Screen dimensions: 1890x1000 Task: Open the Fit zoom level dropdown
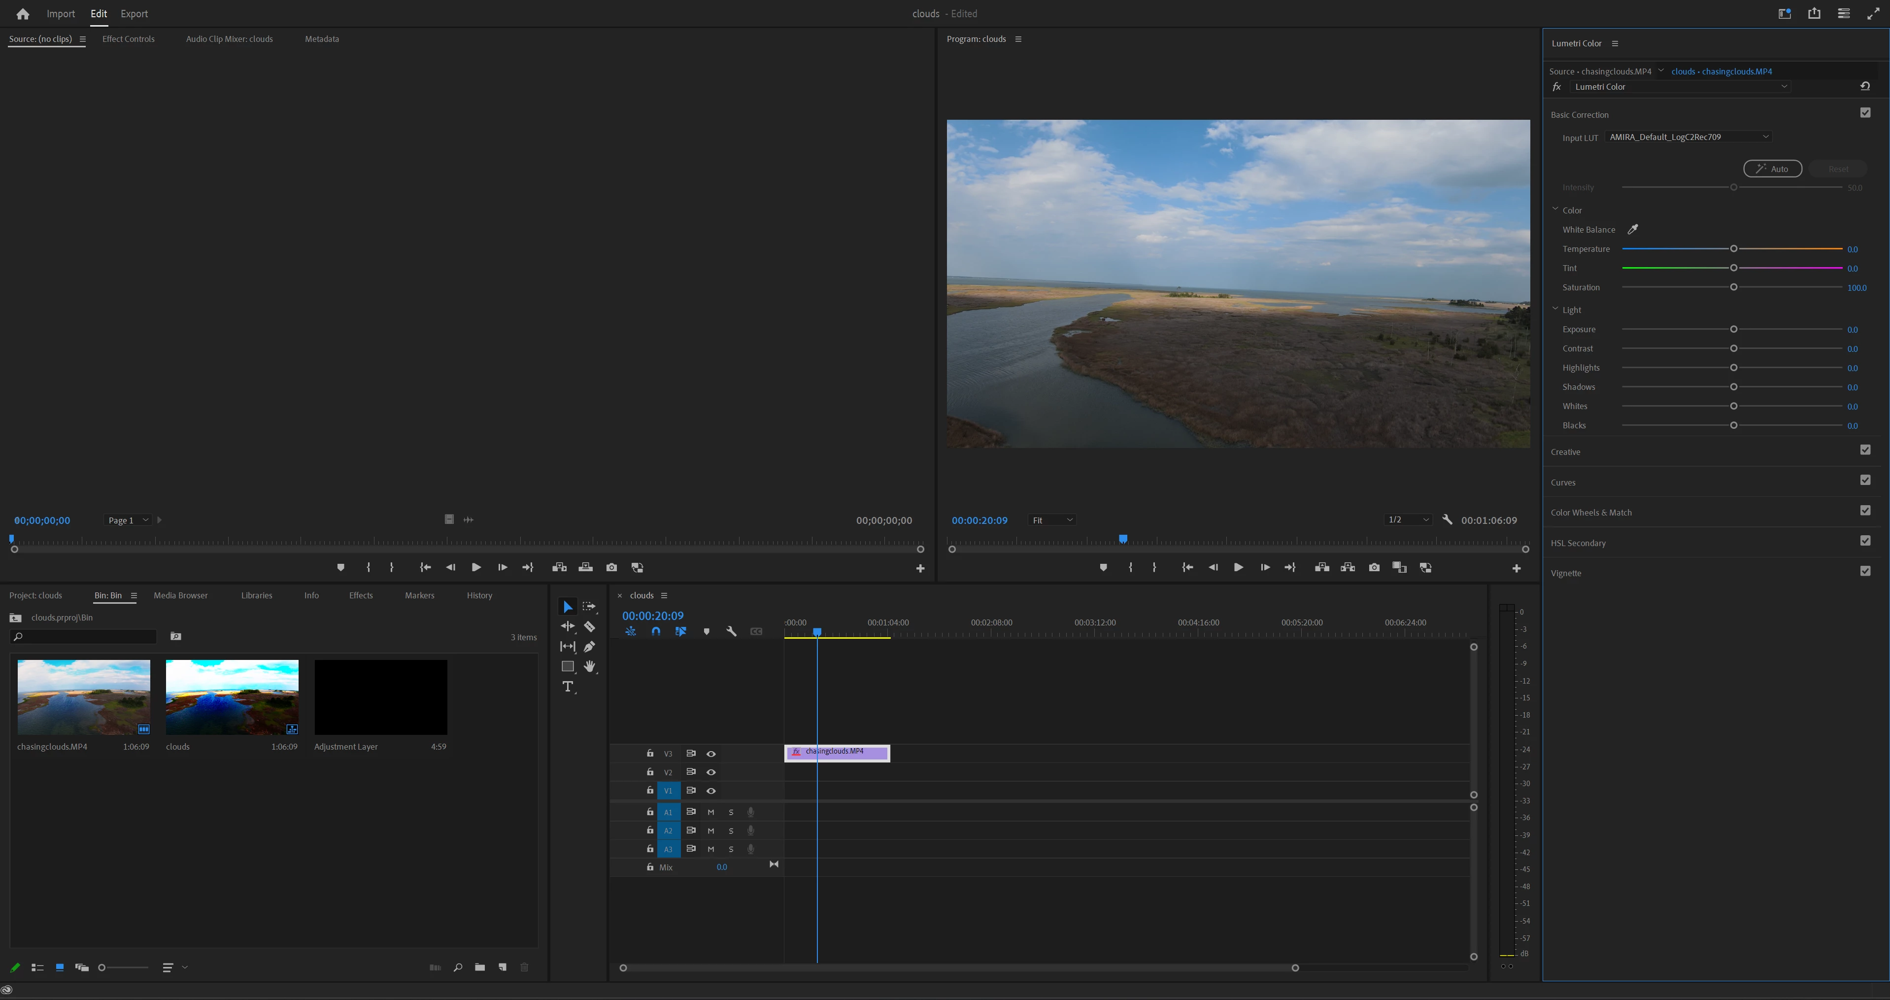1052,520
